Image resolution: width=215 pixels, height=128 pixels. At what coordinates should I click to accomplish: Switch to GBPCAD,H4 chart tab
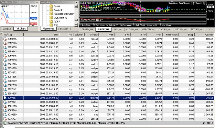(148, 30)
